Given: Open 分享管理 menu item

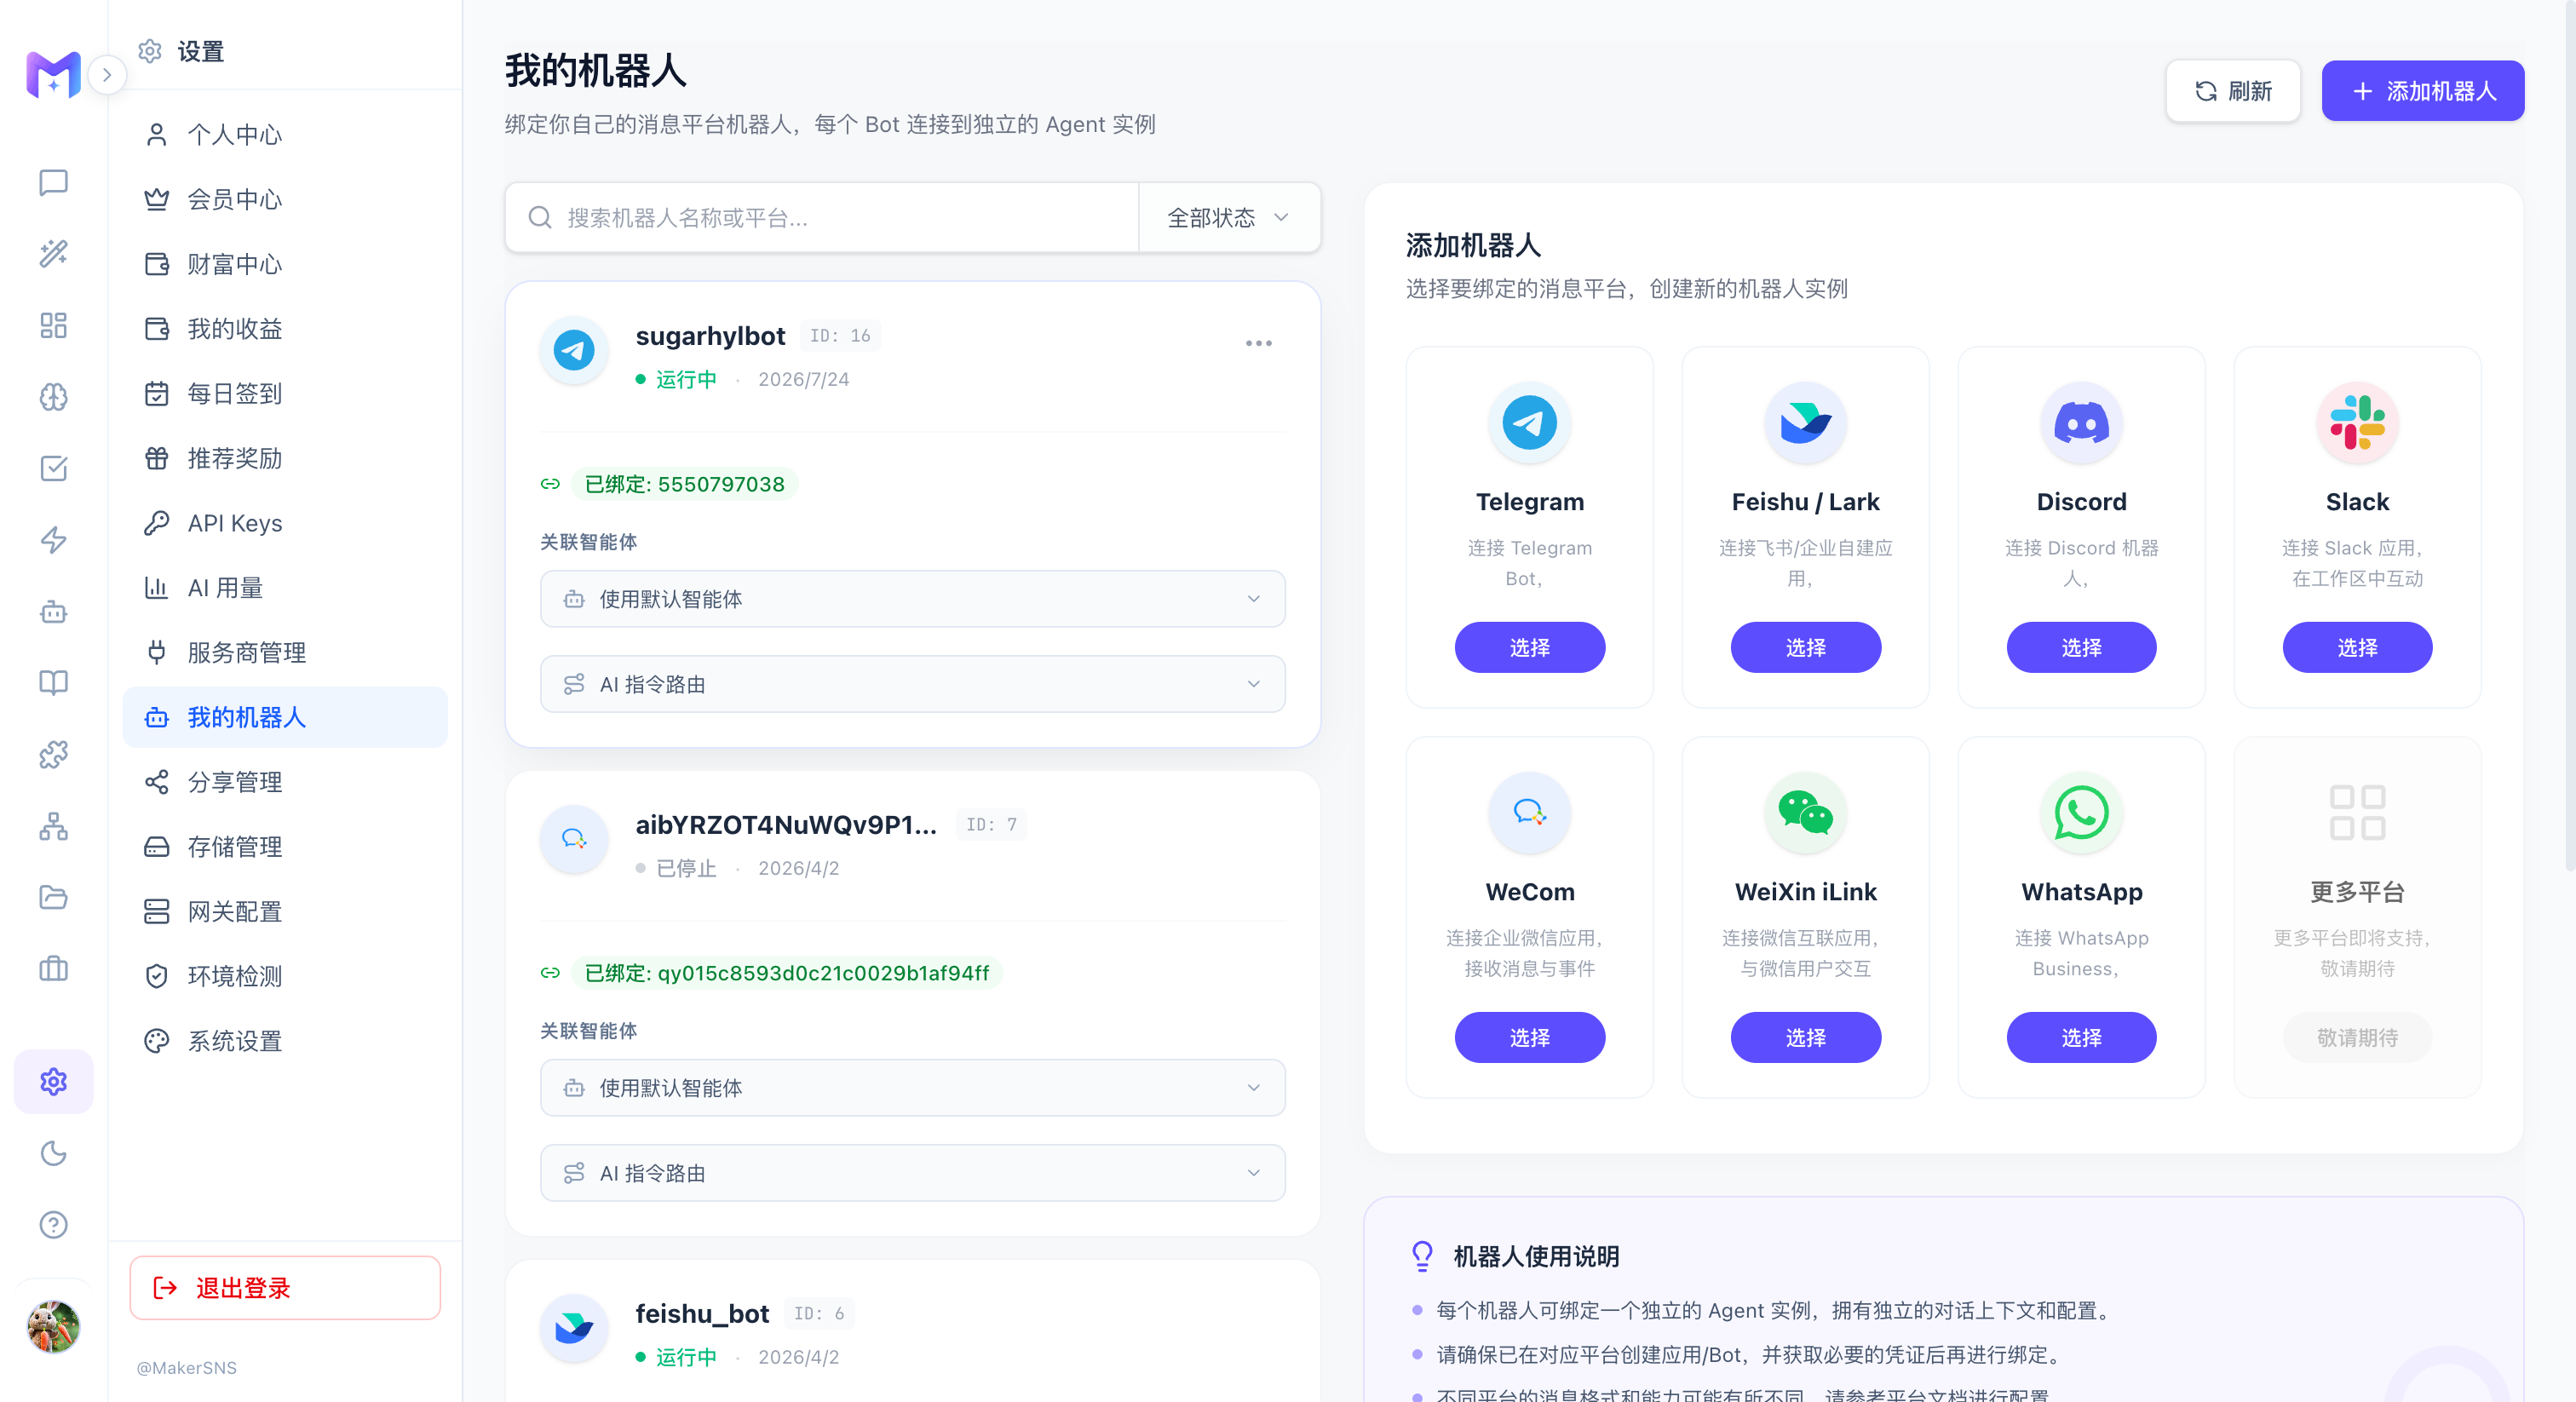Looking at the screenshot, I should point(285,782).
